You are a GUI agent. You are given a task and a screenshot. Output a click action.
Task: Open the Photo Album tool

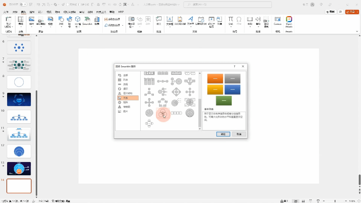click(50, 19)
